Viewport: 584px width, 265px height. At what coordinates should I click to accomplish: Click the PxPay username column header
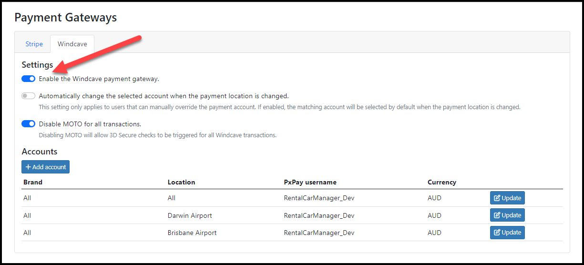click(310, 182)
